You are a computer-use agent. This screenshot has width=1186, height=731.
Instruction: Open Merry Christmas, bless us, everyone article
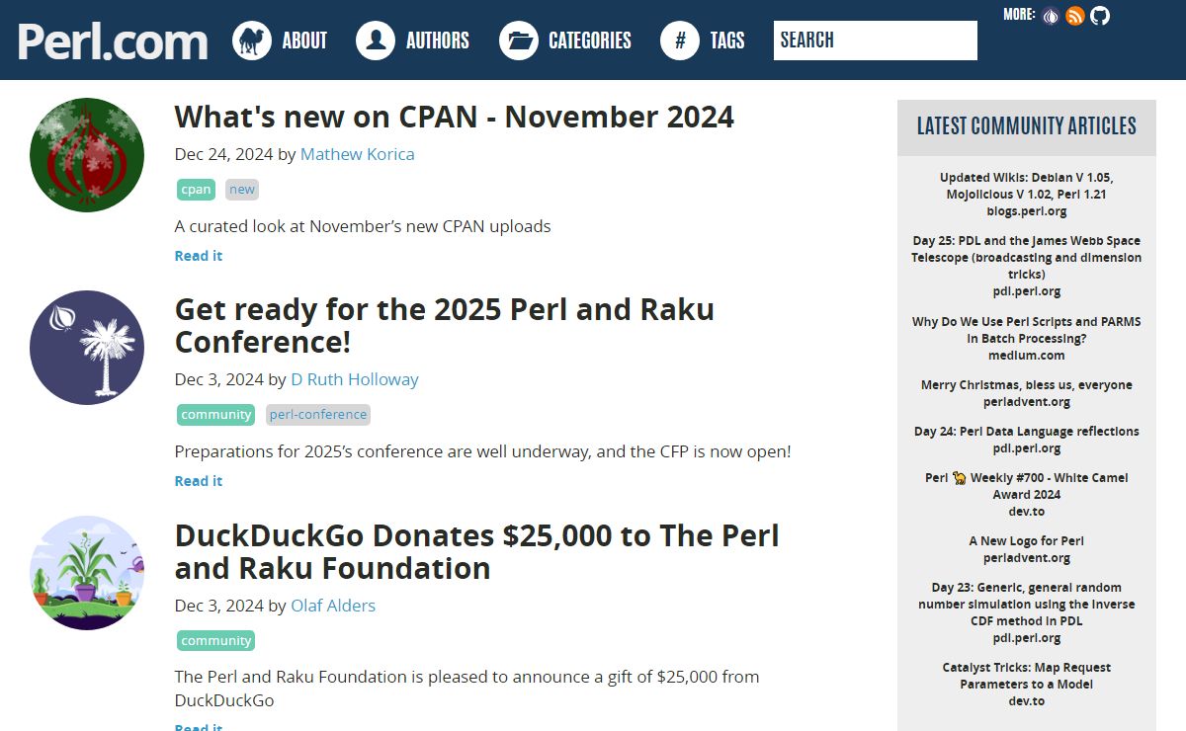click(1027, 385)
